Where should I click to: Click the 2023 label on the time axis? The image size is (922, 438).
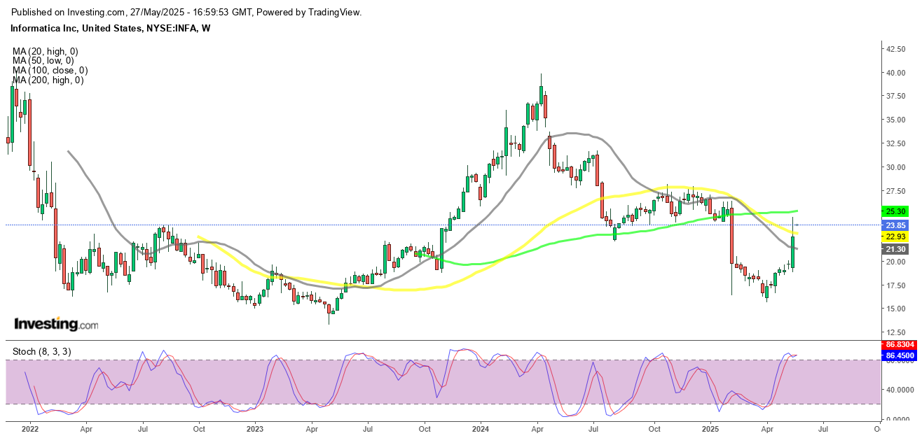[x=254, y=428]
